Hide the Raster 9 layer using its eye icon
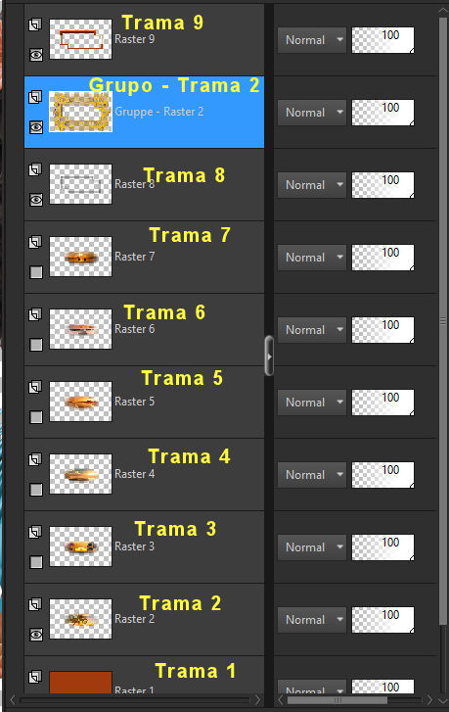This screenshot has height=712, width=449. [x=36, y=55]
